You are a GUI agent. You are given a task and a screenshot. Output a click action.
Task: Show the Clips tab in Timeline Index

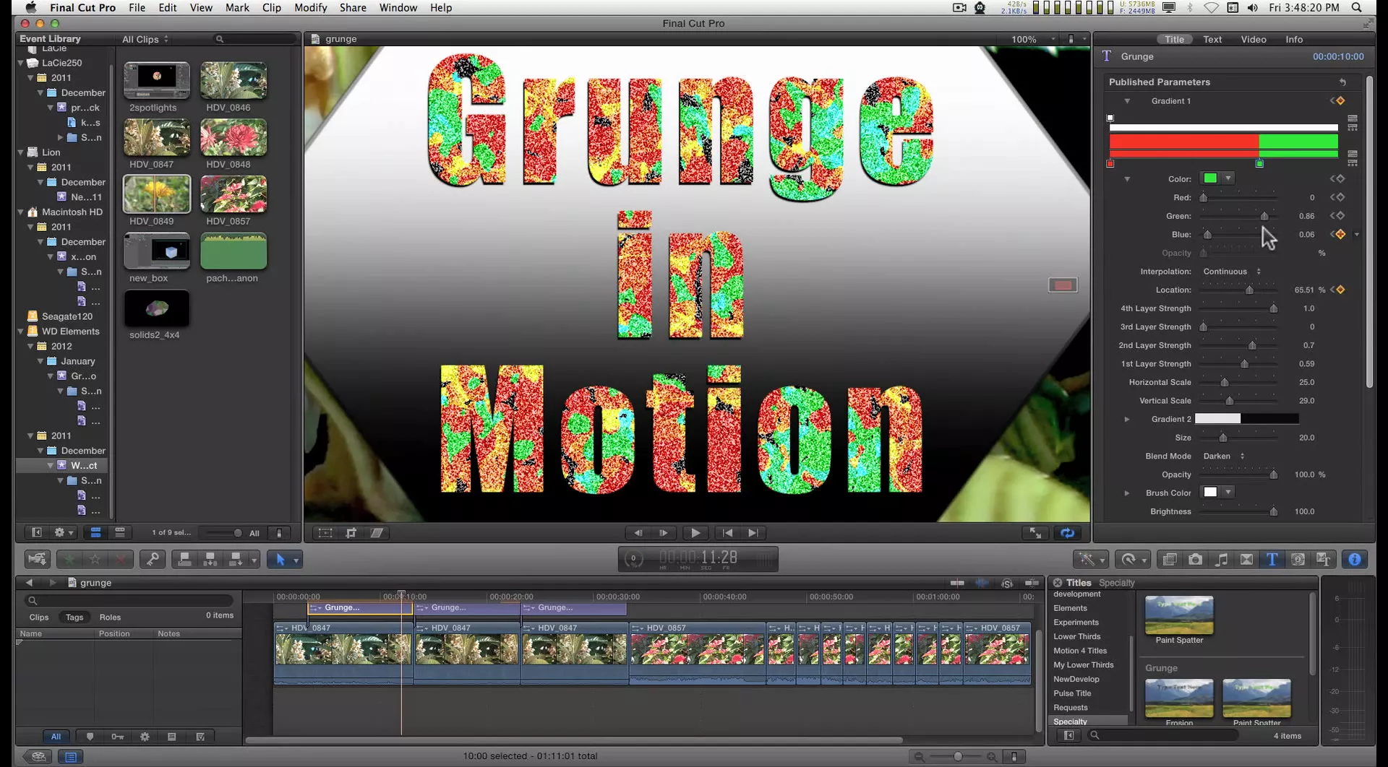pyautogui.click(x=39, y=617)
